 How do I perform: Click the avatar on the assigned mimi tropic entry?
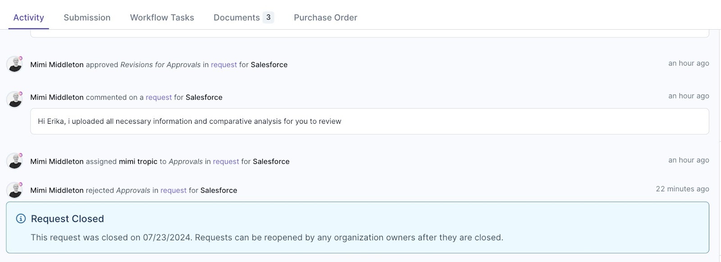(x=14, y=161)
